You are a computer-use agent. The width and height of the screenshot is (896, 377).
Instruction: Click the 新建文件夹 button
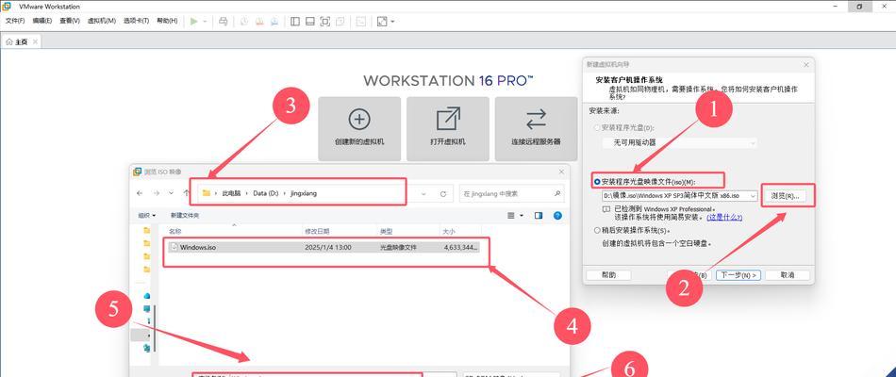click(x=185, y=215)
